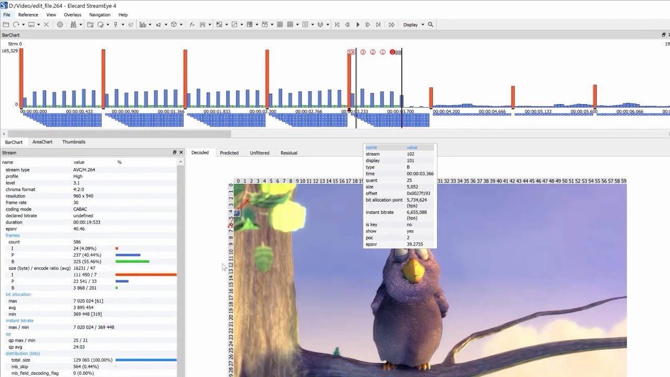Click reference marker 1 above the chart
670x377 pixels.
(x=383, y=52)
